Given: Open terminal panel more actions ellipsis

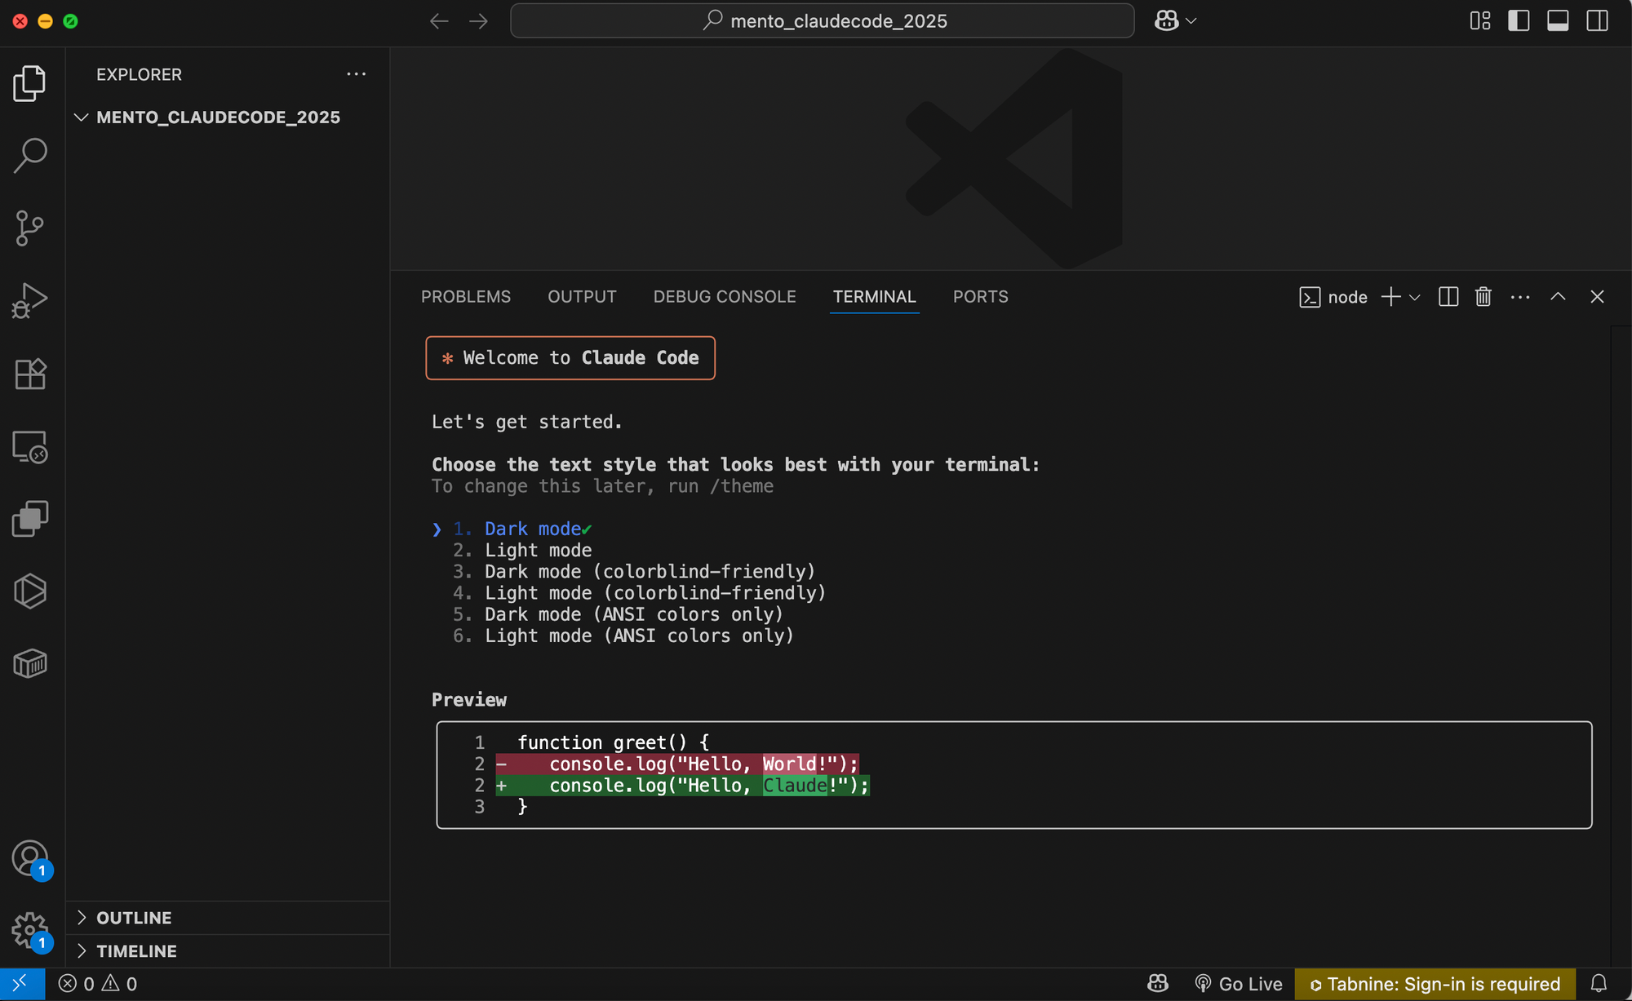Looking at the screenshot, I should 1520,297.
